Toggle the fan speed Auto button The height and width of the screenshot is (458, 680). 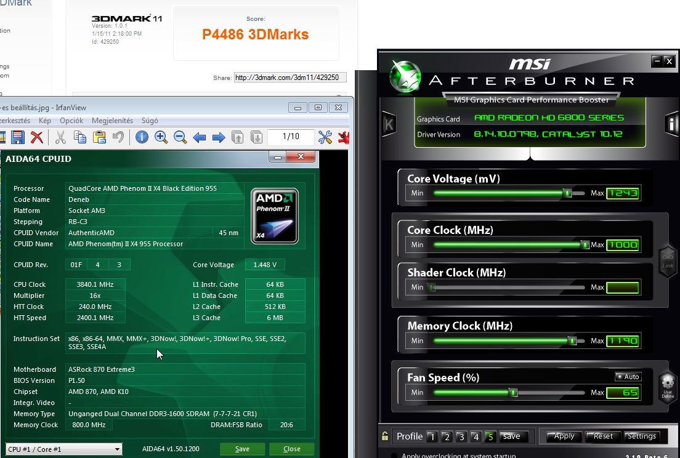click(628, 377)
